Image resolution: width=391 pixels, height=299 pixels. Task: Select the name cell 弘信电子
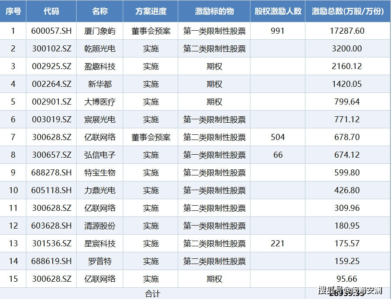[x=100, y=155]
